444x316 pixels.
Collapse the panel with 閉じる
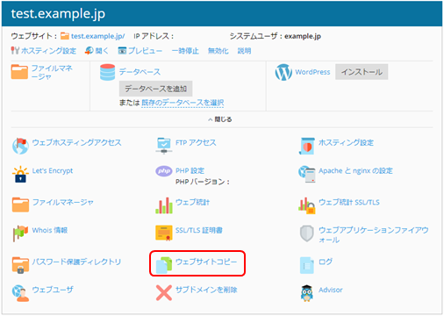coord(220,119)
